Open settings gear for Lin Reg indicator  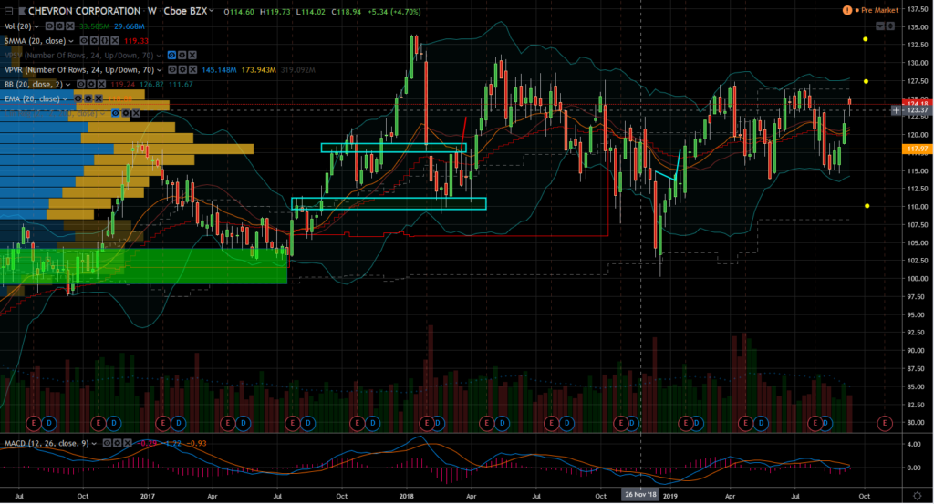pos(126,113)
